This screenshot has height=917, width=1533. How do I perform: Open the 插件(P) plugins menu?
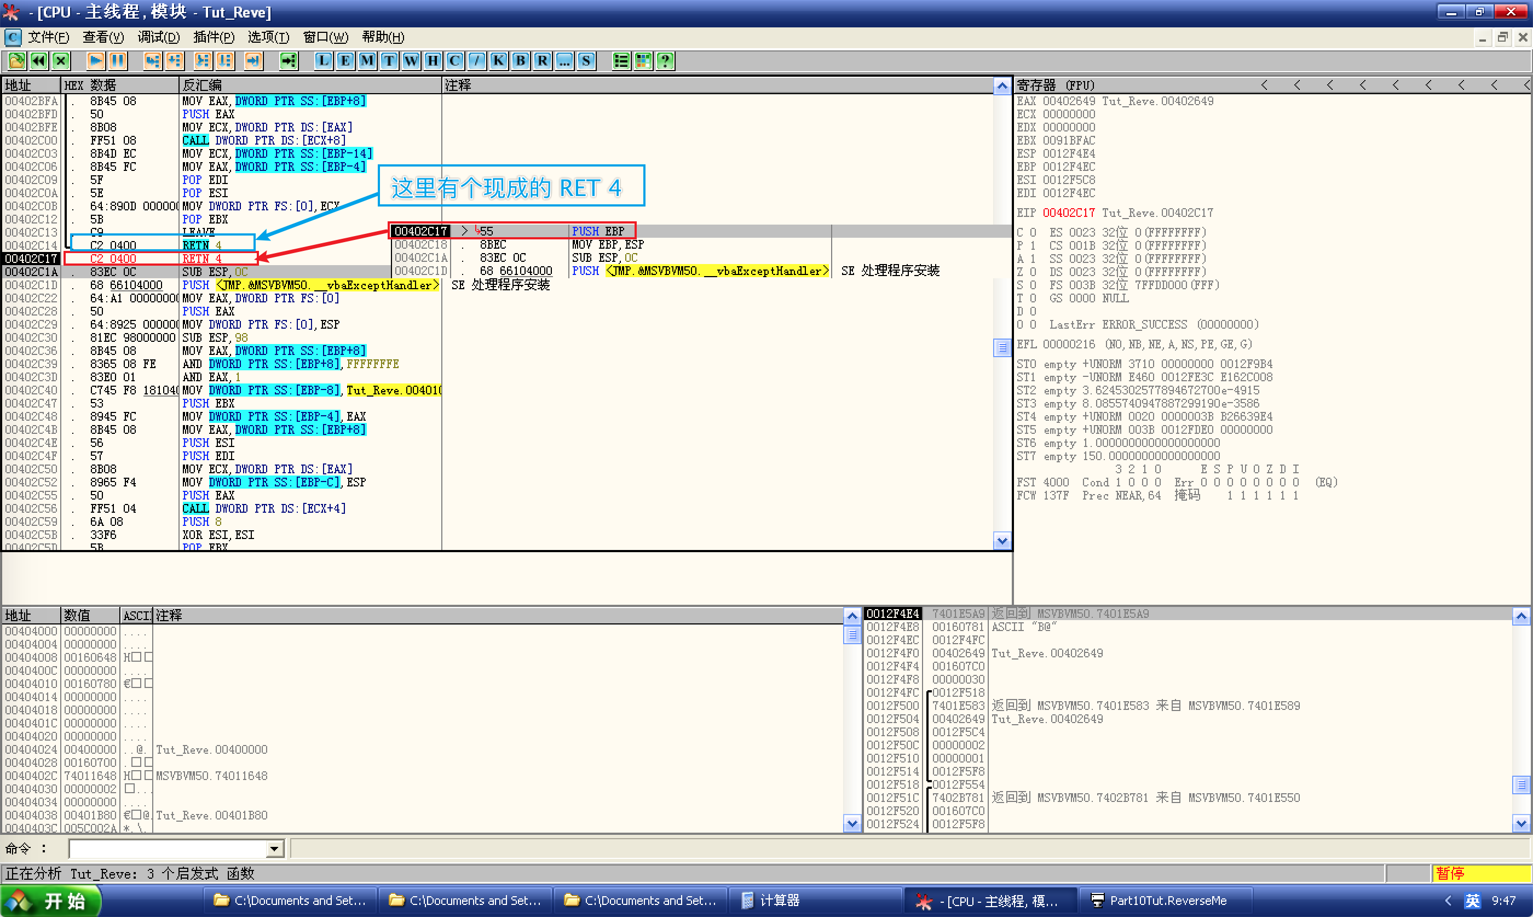[214, 37]
